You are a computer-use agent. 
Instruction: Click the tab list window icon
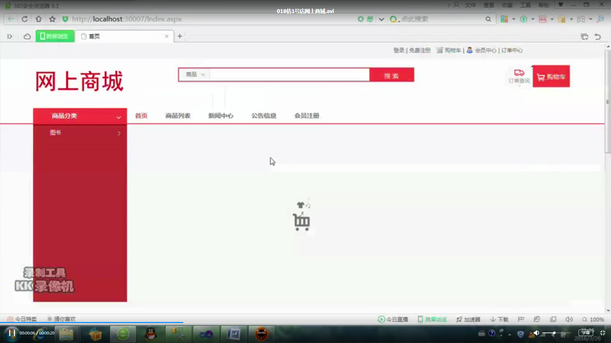click(585, 37)
